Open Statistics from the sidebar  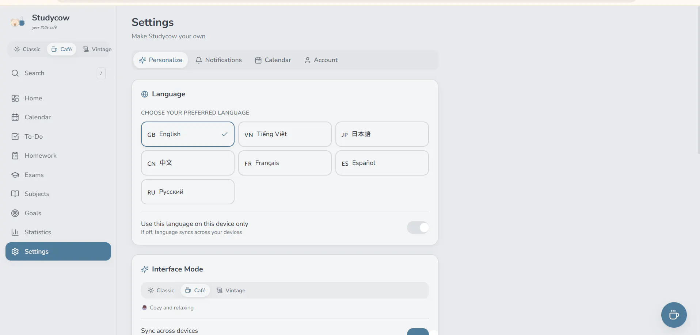coord(58,232)
